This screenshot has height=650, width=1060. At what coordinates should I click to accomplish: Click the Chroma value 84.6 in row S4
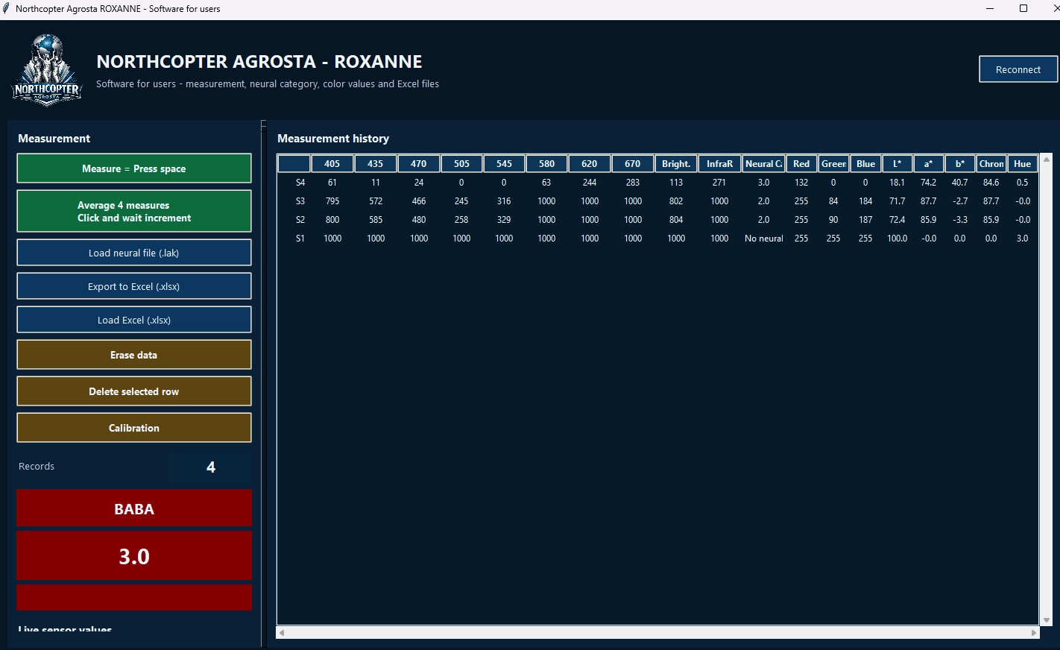click(991, 183)
